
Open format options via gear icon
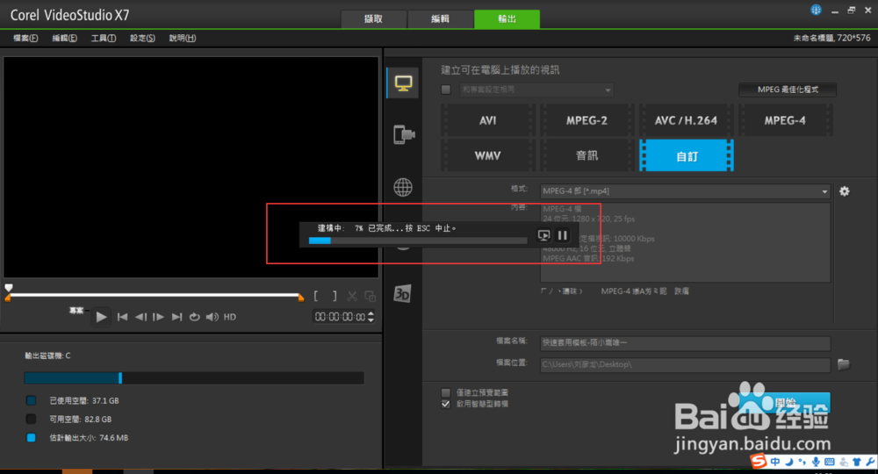(845, 191)
